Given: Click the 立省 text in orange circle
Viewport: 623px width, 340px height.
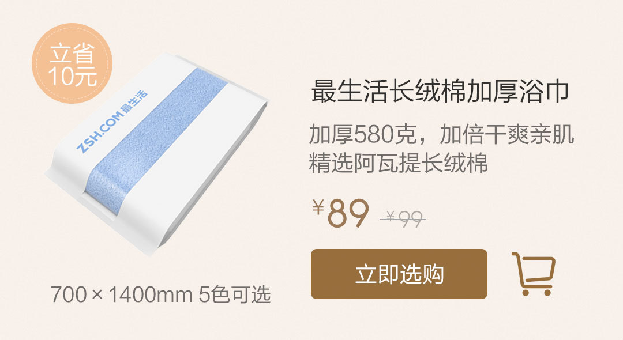Looking at the screenshot, I should tap(72, 54).
